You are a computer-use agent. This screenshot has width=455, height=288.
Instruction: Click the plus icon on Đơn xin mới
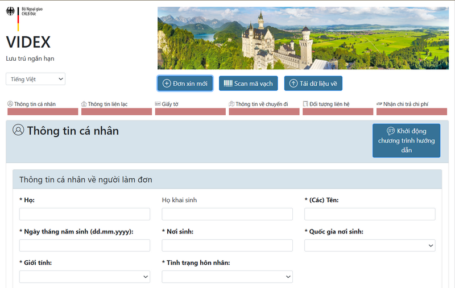point(167,84)
